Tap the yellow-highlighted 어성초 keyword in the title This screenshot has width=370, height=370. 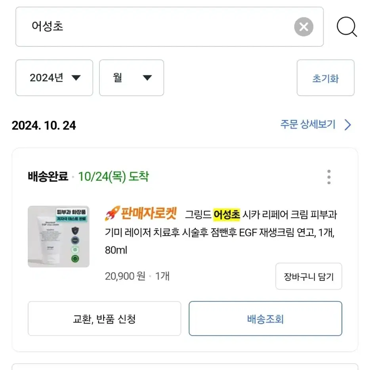click(227, 215)
